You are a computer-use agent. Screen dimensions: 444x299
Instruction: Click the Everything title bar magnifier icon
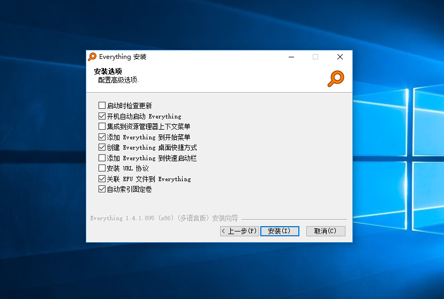coord(92,57)
